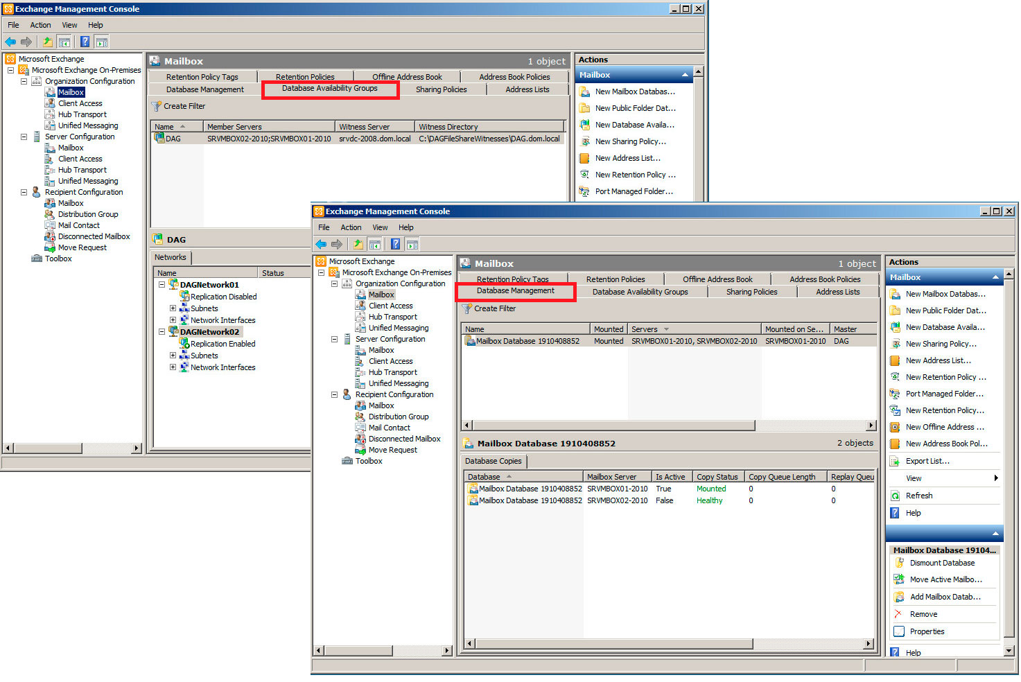Image resolution: width=1021 pixels, height=682 pixels.
Task: Open Properties for Mailbox Database 1910408852
Action: tap(926, 631)
